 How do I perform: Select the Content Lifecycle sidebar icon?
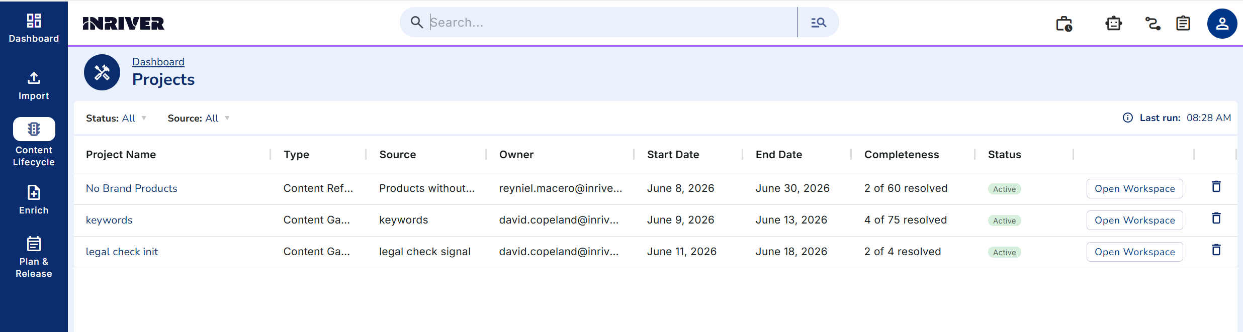[34, 129]
